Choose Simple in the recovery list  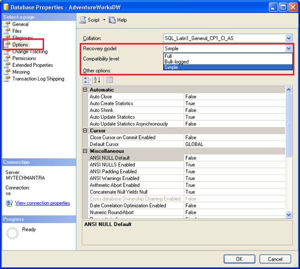228,67
